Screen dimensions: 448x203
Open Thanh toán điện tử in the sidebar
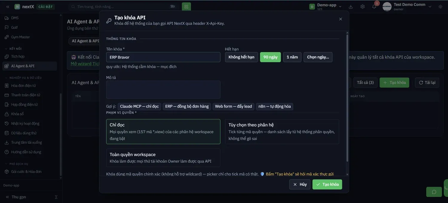click(x=30, y=95)
